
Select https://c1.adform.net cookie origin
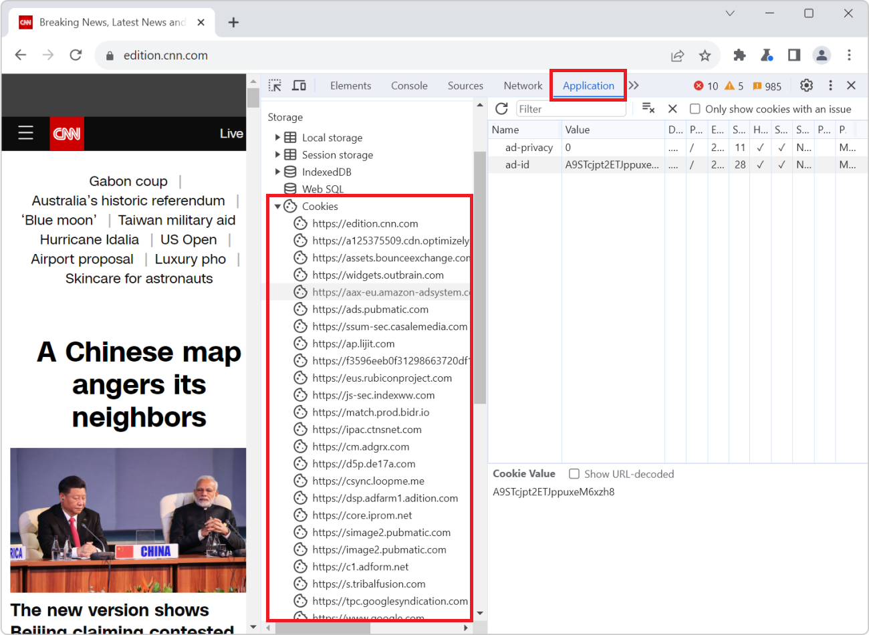pyautogui.click(x=360, y=567)
